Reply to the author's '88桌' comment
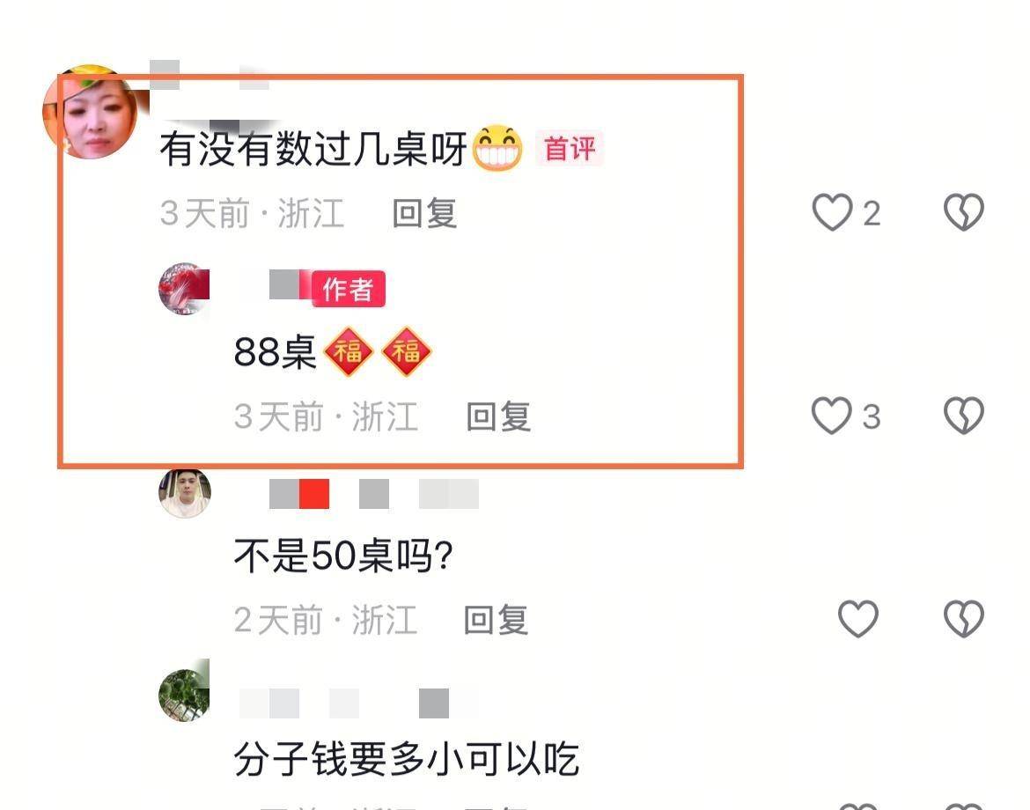Image resolution: width=1030 pixels, height=810 pixels. (498, 416)
